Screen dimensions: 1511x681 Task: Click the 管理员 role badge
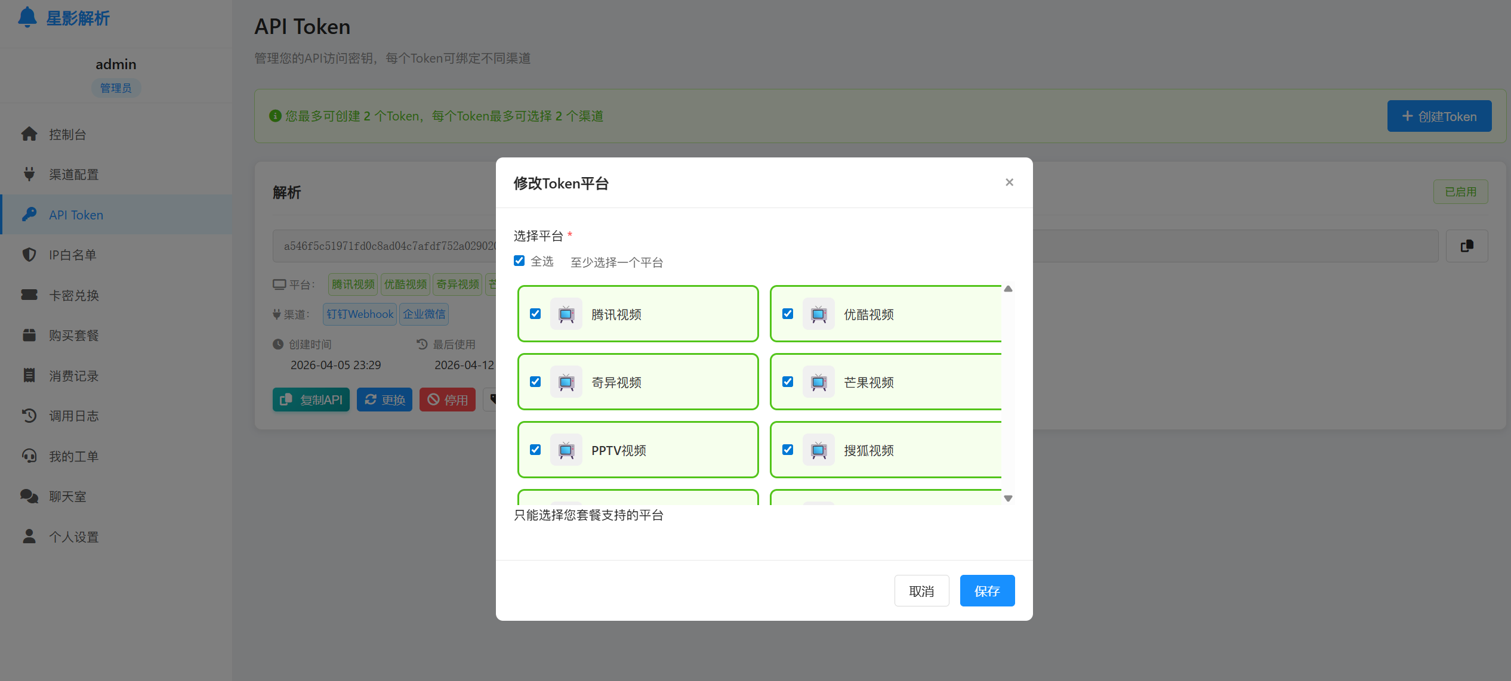click(116, 88)
